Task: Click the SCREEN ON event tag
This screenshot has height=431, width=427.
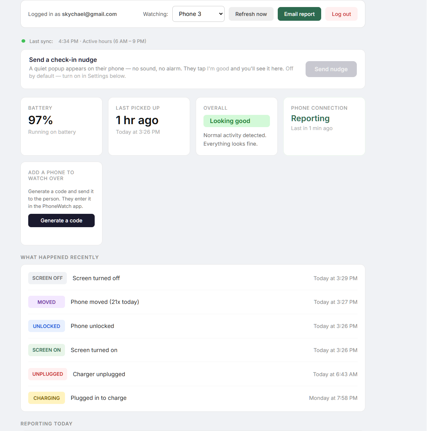Action: coord(46,350)
